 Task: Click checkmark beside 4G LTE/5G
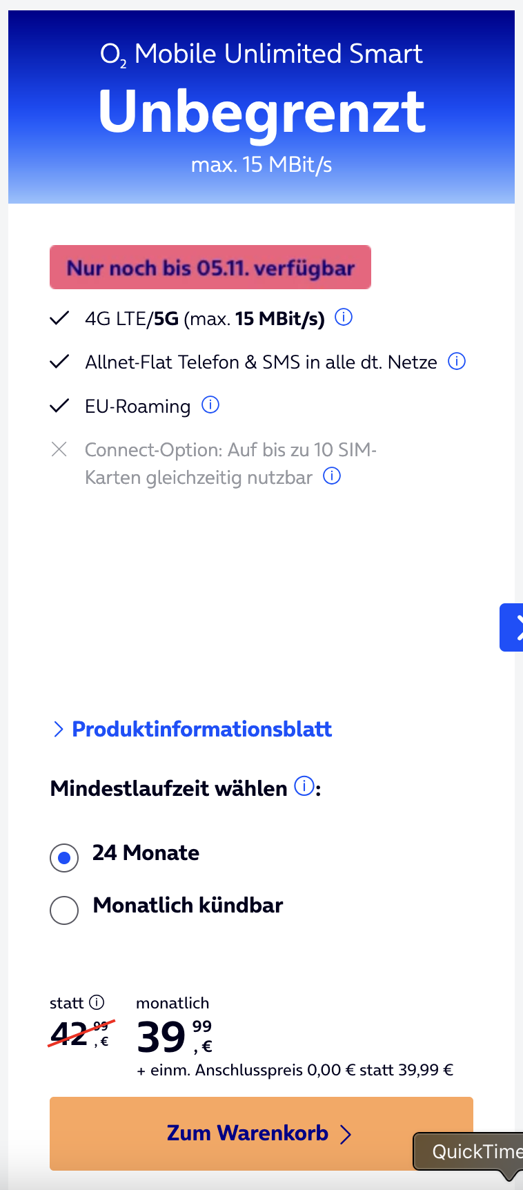60,318
